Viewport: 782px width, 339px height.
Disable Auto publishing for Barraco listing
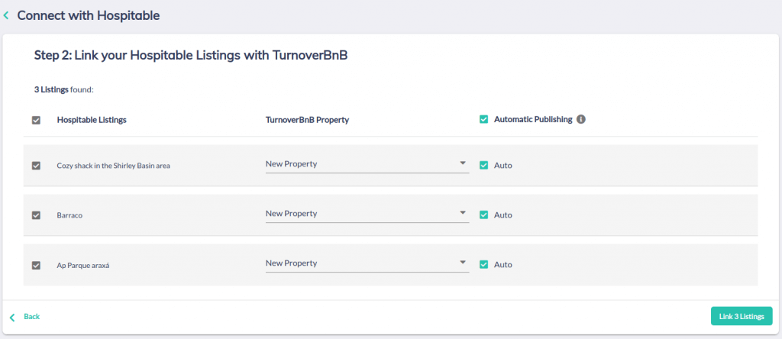pos(483,215)
